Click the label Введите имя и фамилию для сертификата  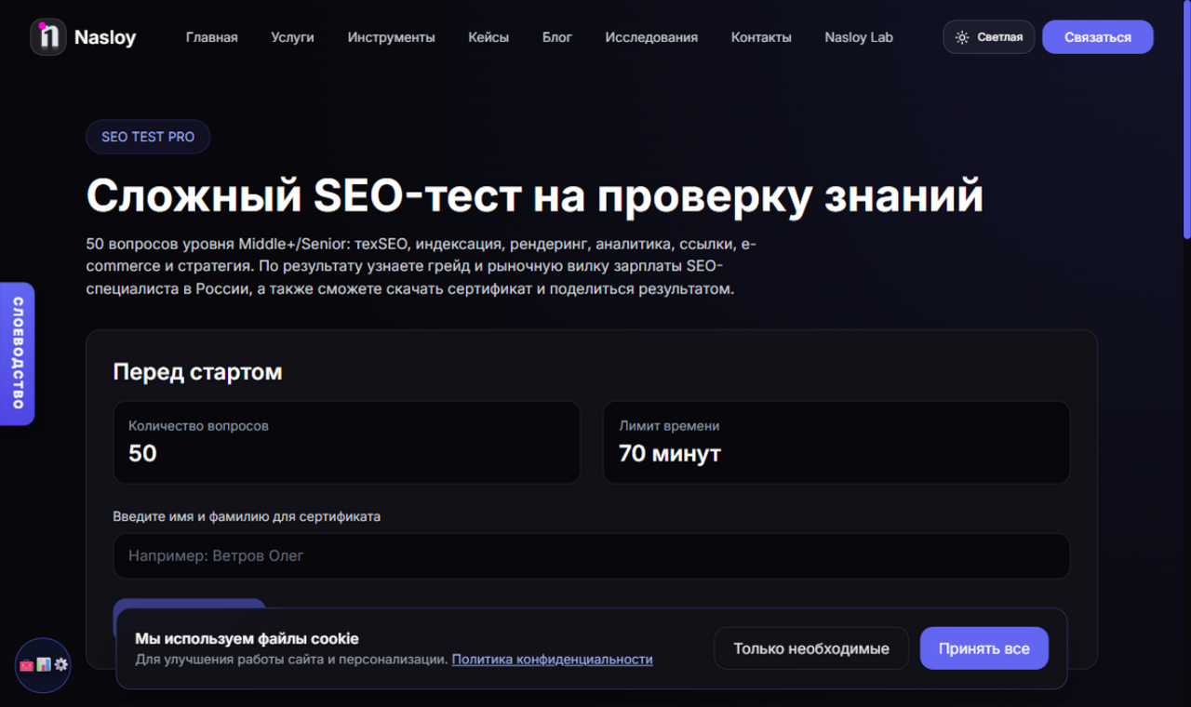pos(247,516)
